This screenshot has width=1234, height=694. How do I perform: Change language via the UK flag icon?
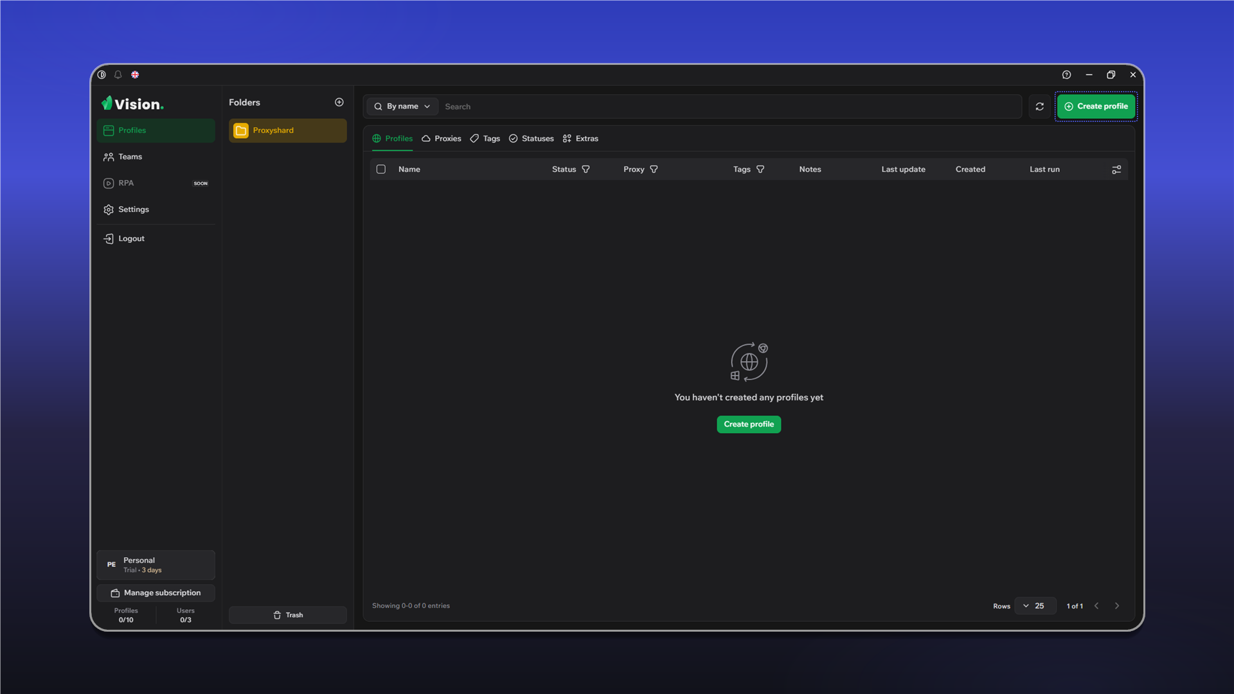(135, 75)
